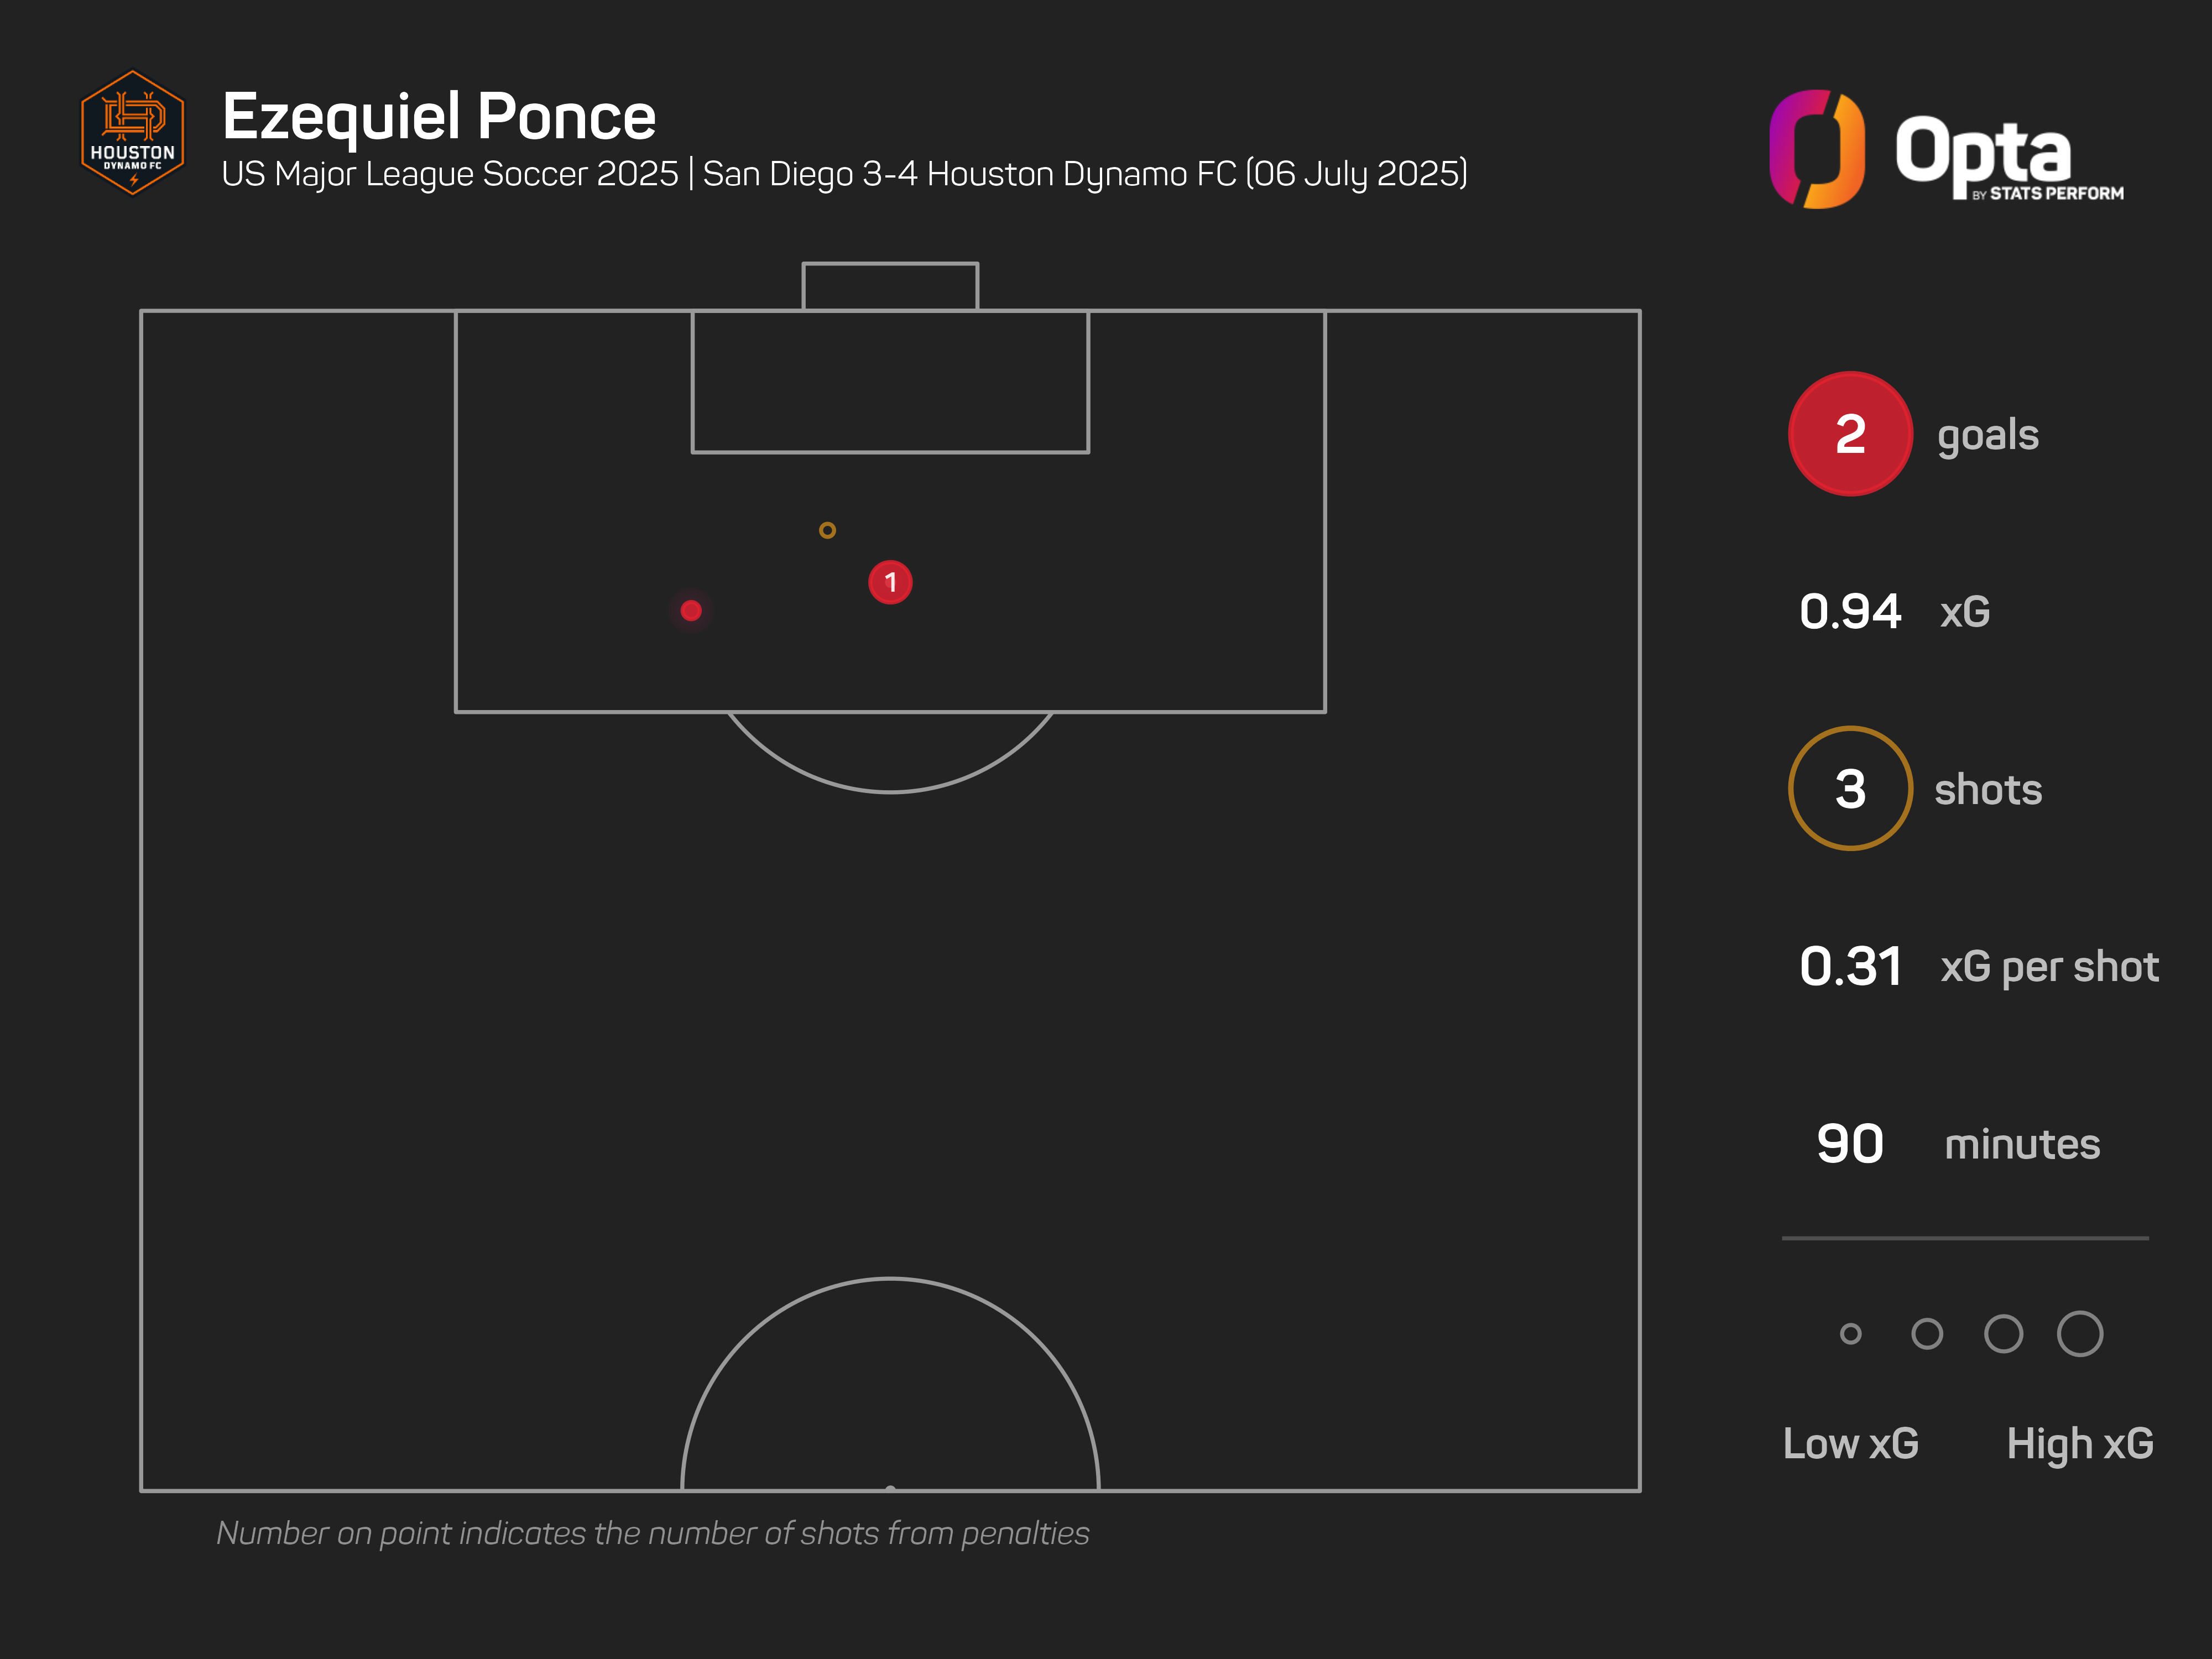Click the second-largest xG legend circle
Viewport: 2212px width, 1659px height.
[2003, 1333]
